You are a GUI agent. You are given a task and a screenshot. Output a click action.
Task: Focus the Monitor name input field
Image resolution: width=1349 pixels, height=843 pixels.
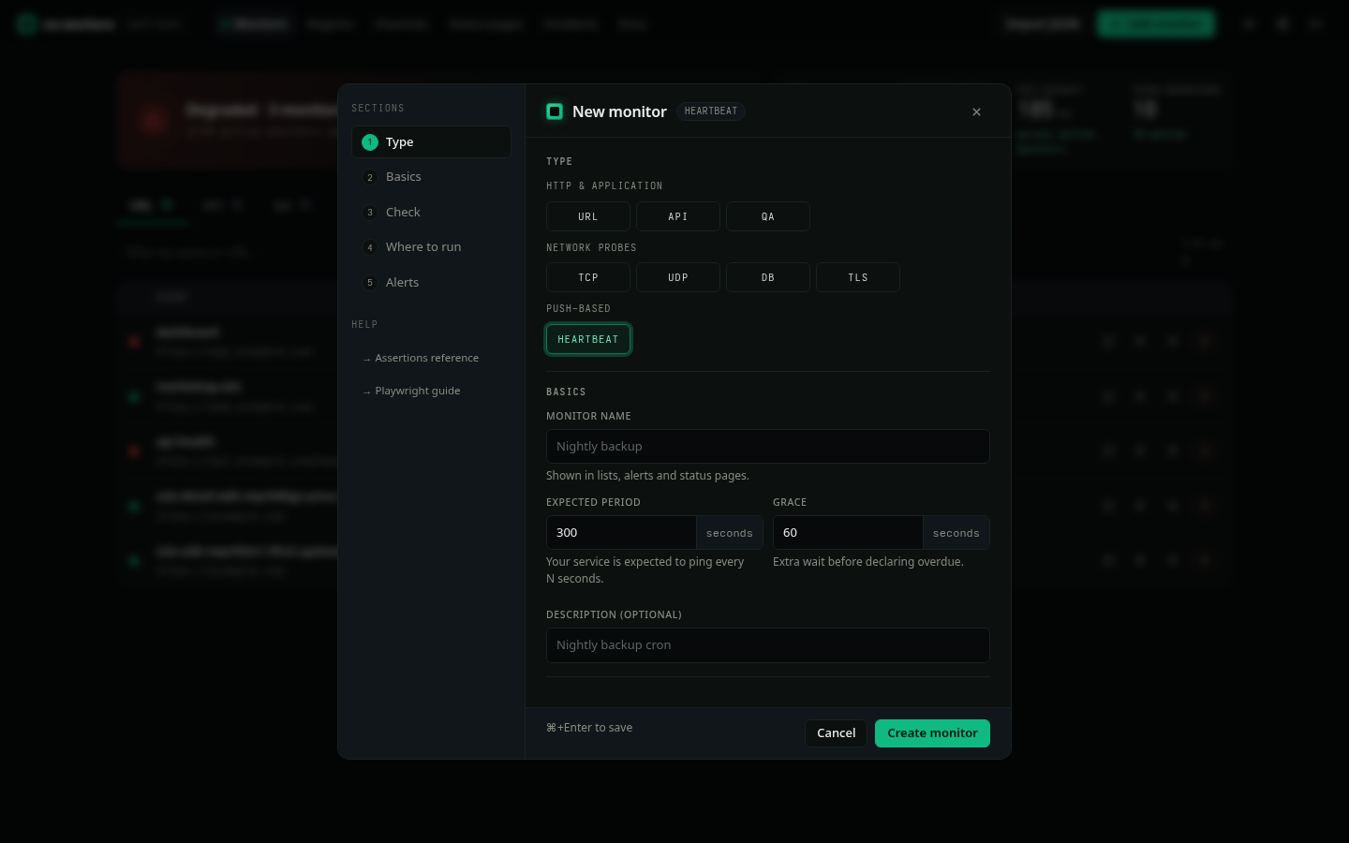[x=768, y=446]
